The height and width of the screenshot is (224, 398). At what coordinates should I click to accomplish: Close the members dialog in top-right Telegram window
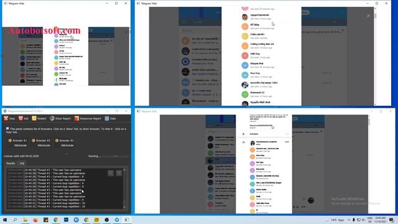pos(368,16)
